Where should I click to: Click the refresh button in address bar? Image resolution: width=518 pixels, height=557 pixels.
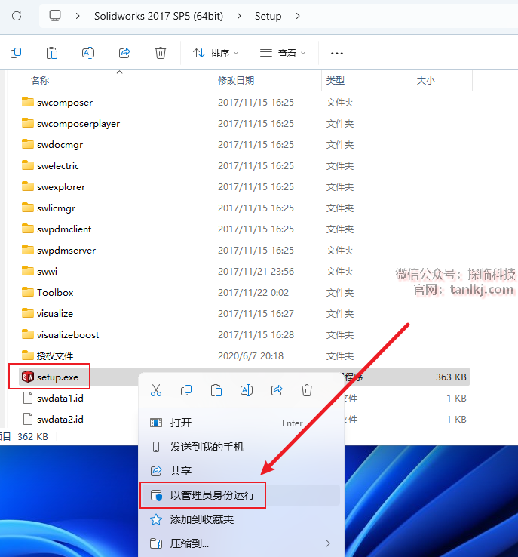pos(17,16)
